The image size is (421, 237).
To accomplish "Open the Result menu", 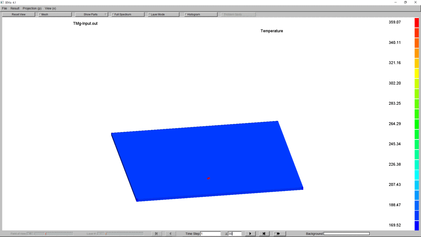I will tap(15, 8).
